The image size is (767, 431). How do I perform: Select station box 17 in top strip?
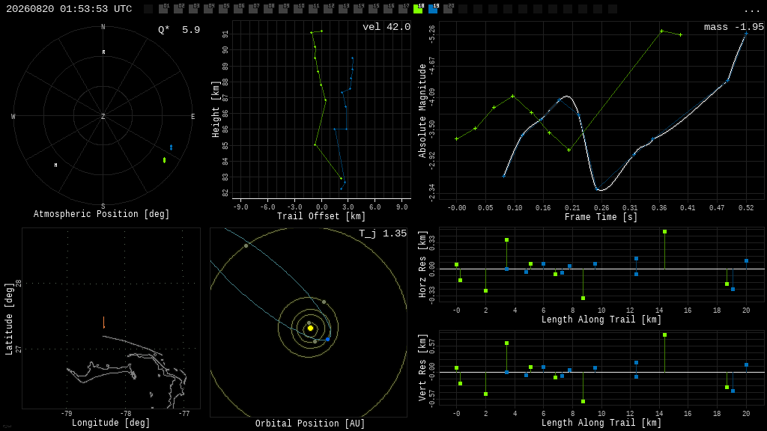point(403,9)
